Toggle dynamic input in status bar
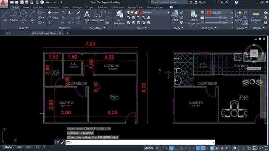269x151 pixels. (x=171, y=148)
